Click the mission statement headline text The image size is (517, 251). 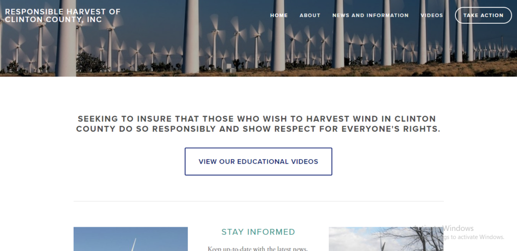[x=258, y=124]
